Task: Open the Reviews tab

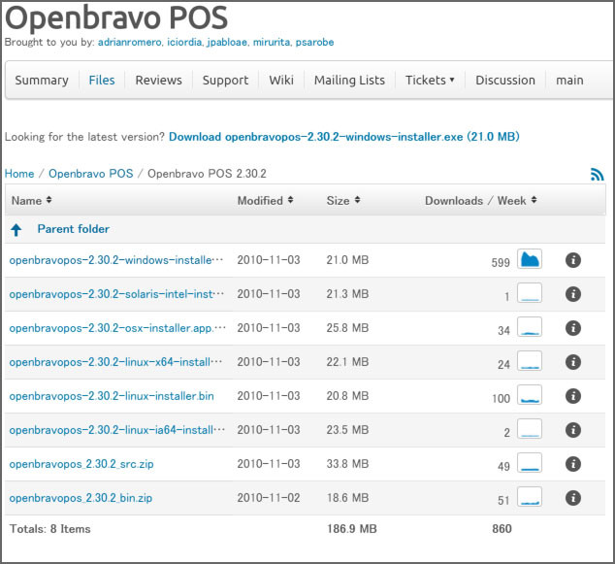Action: tap(158, 80)
